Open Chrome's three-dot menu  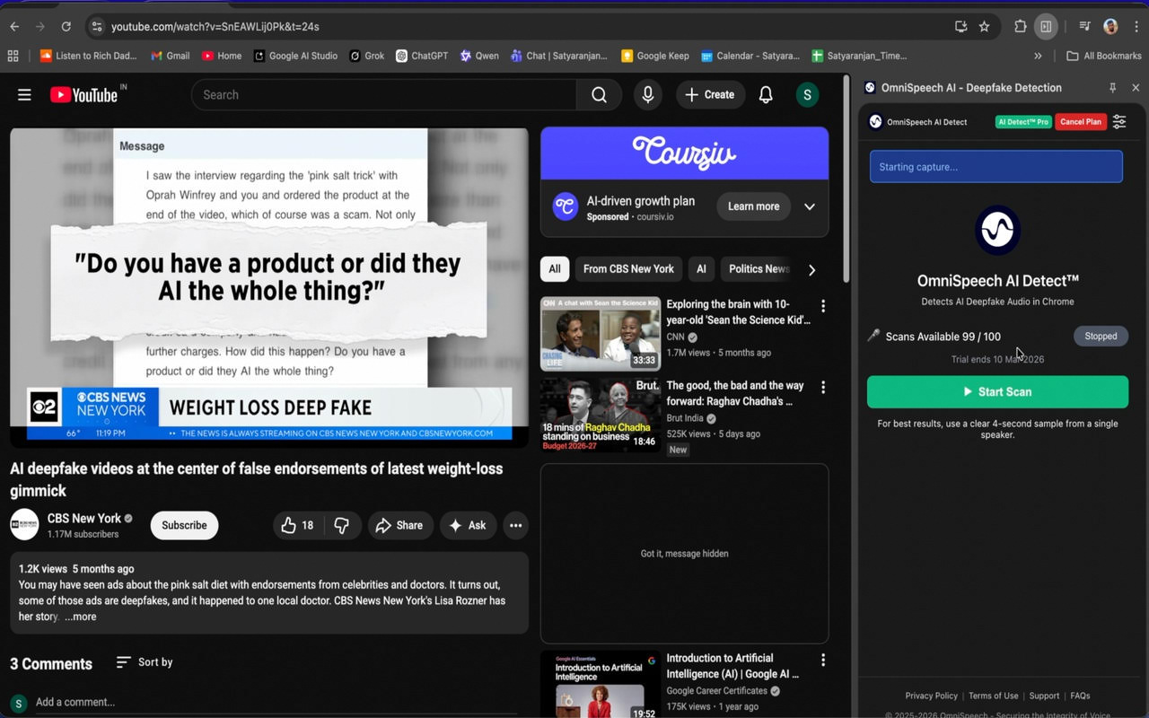[1136, 27]
